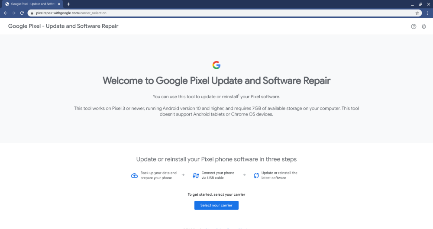Viewport: 433px width, 229px height.
Task: Click the USB cable connection icon
Action: tap(195, 175)
